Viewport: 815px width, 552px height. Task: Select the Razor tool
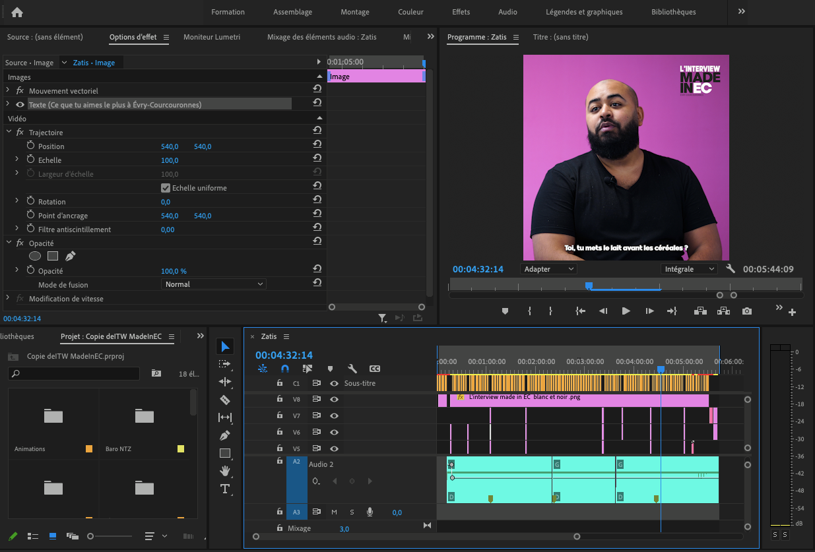225,399
